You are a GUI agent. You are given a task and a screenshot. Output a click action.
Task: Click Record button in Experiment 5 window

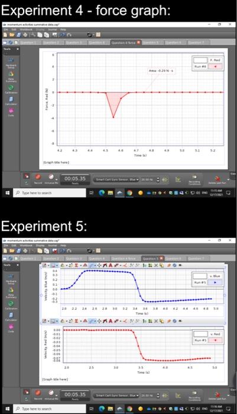[x=38, y=394]
